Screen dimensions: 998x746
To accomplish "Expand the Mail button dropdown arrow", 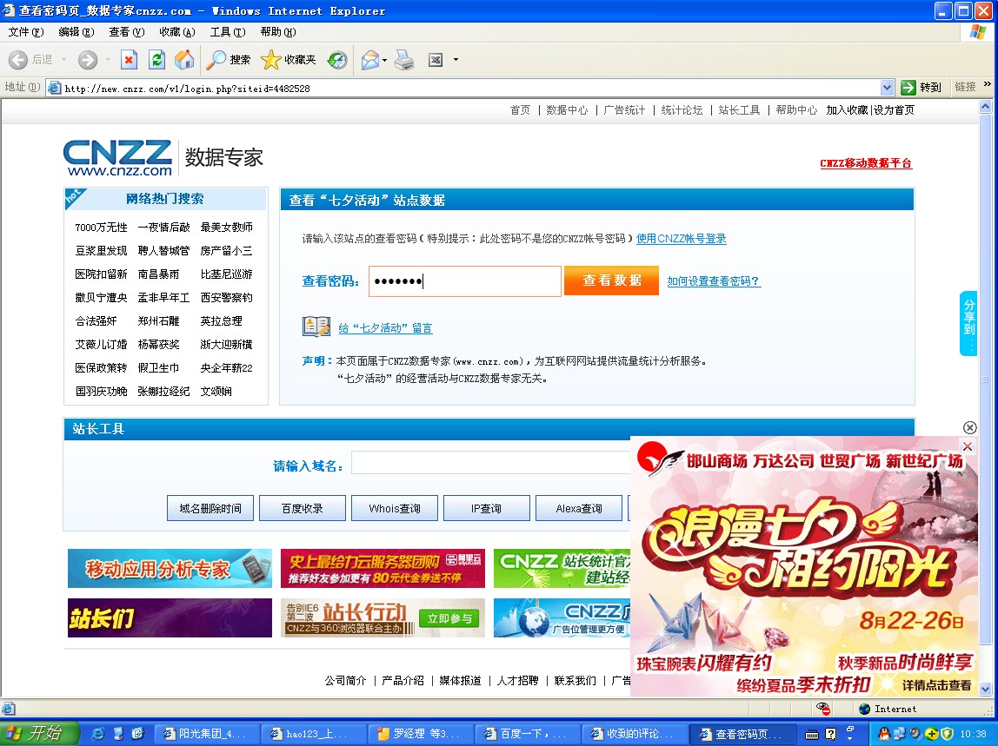I will (x=384, y=61).
